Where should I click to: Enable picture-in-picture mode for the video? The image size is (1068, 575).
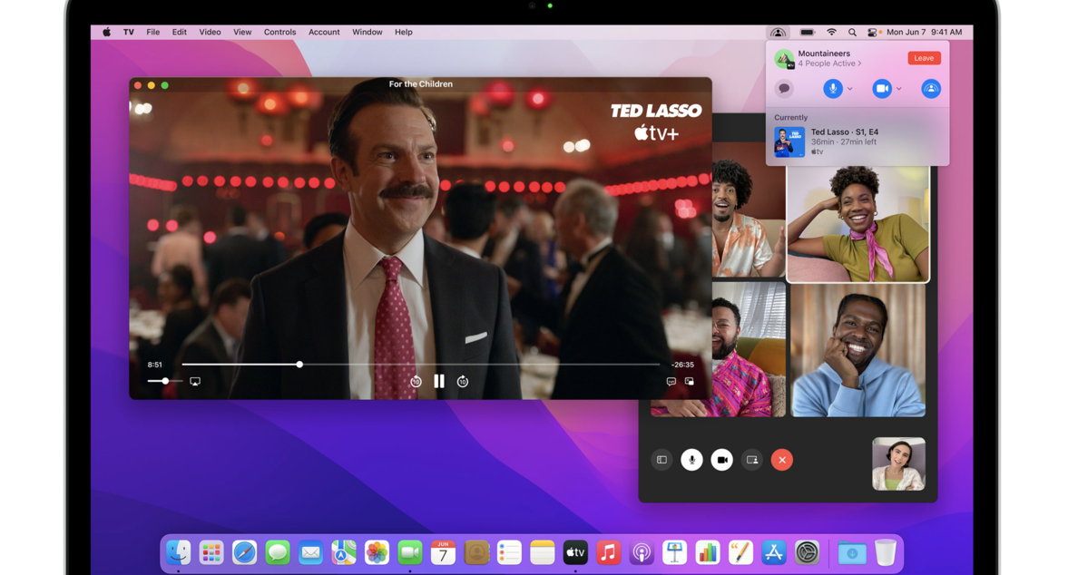click(x=690, y=382)
